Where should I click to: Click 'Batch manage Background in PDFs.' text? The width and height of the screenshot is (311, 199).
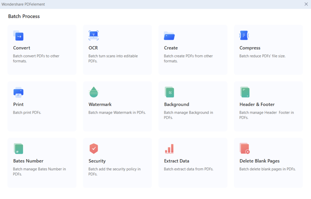coord(188,115)
